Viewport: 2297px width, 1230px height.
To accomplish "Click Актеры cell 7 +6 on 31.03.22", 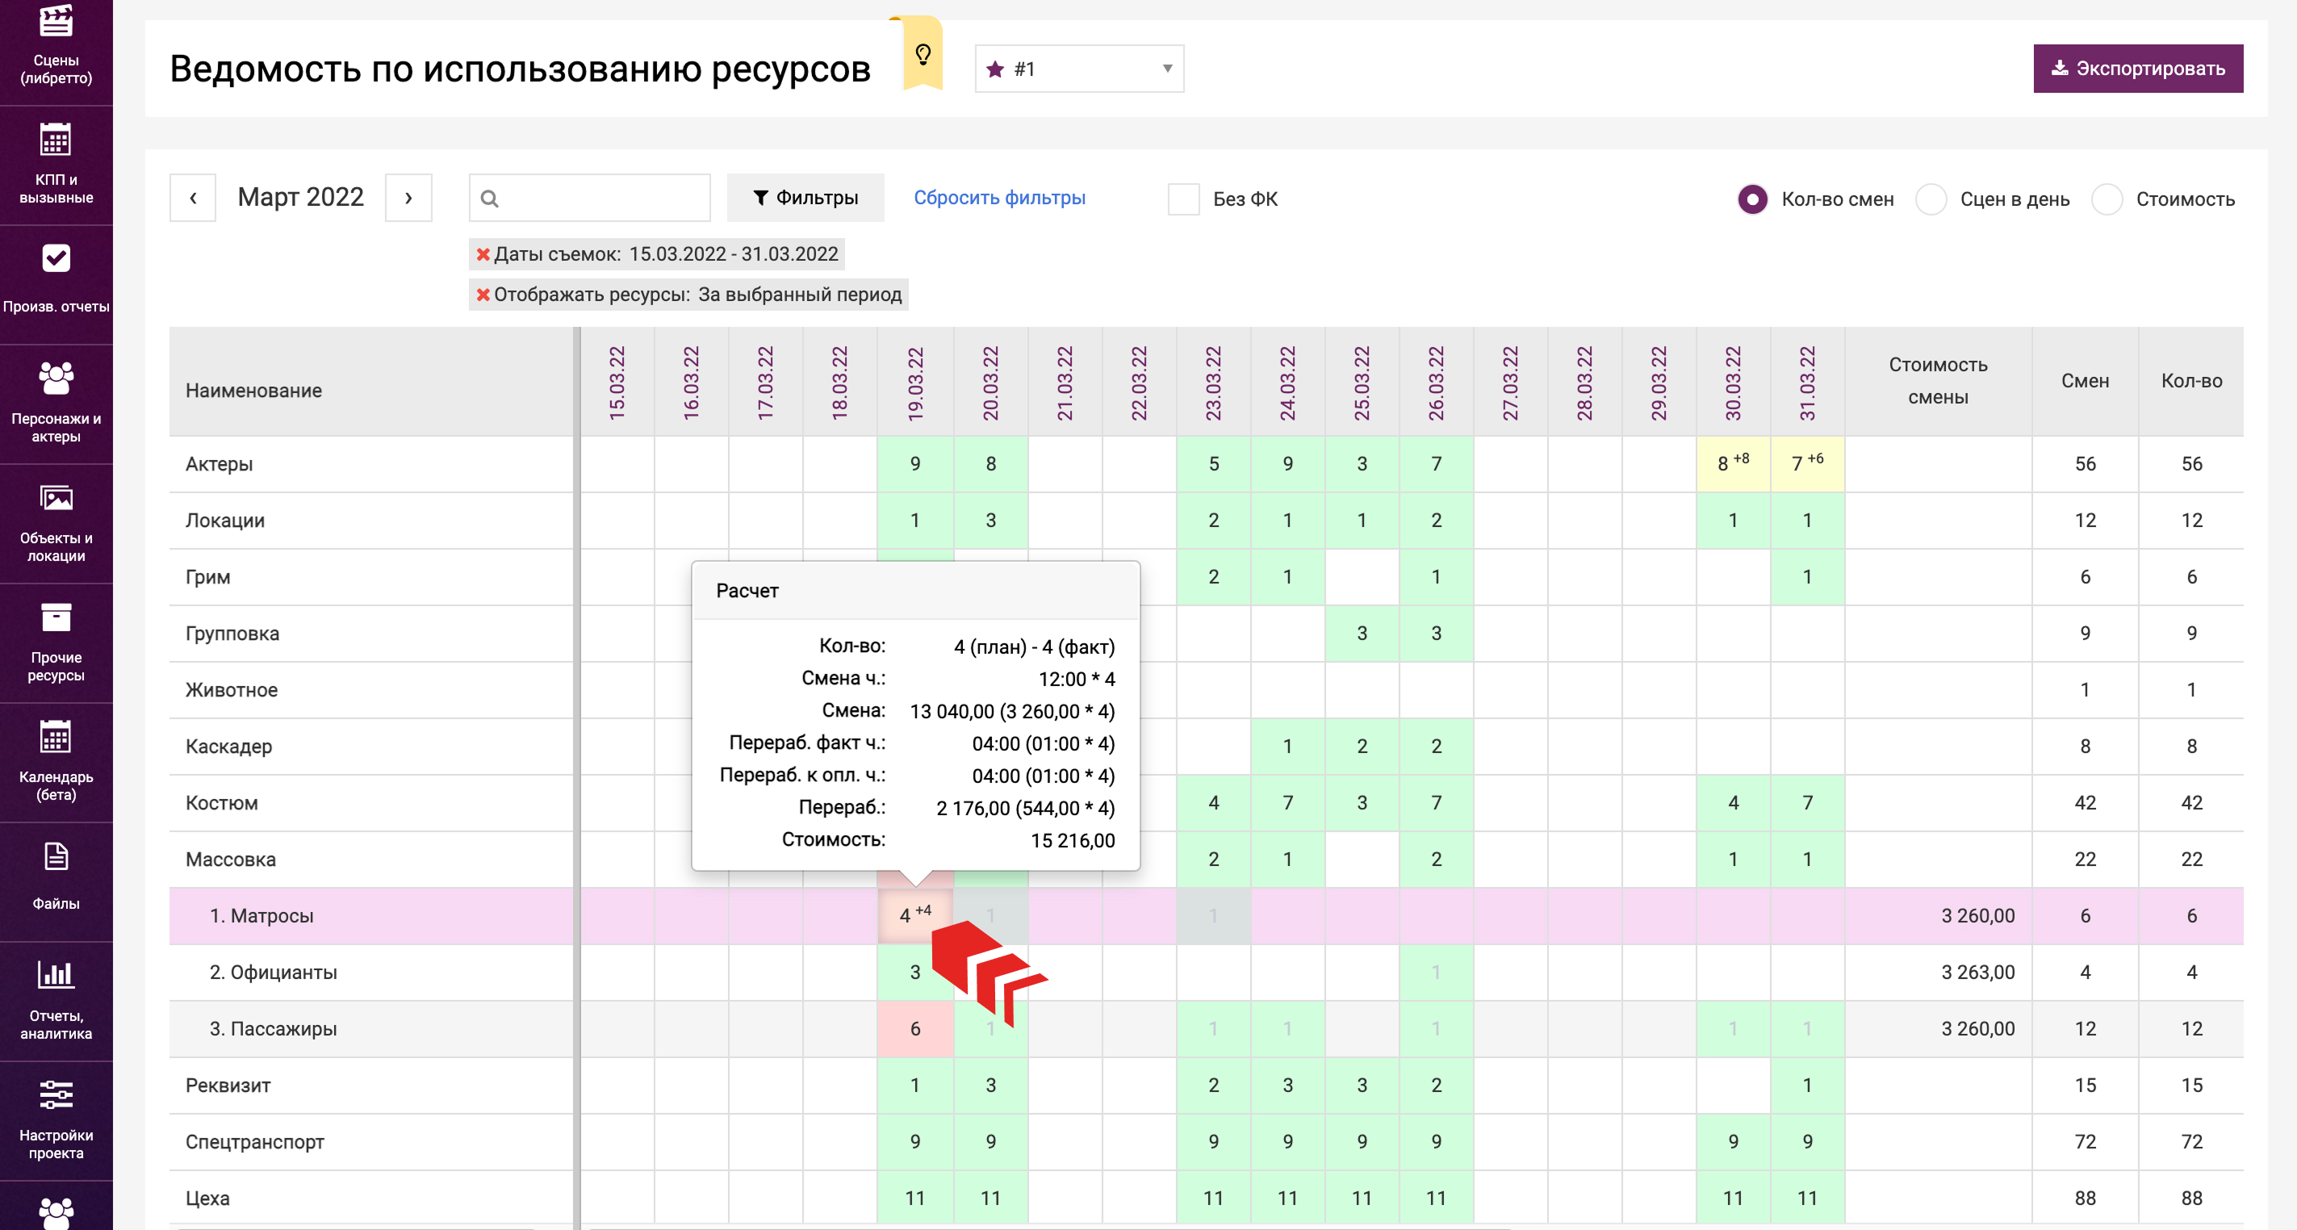I will pos(1806,463).
